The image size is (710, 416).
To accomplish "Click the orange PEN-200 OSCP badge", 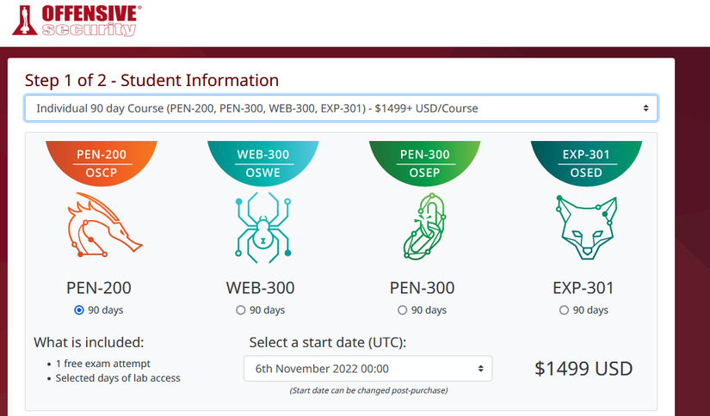I will (102, 162).
